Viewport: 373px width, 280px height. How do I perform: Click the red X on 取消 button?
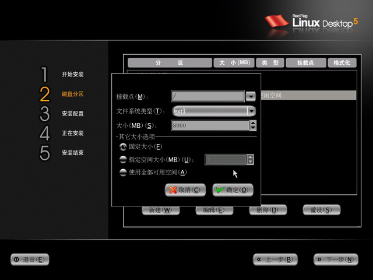coord(173,190)
